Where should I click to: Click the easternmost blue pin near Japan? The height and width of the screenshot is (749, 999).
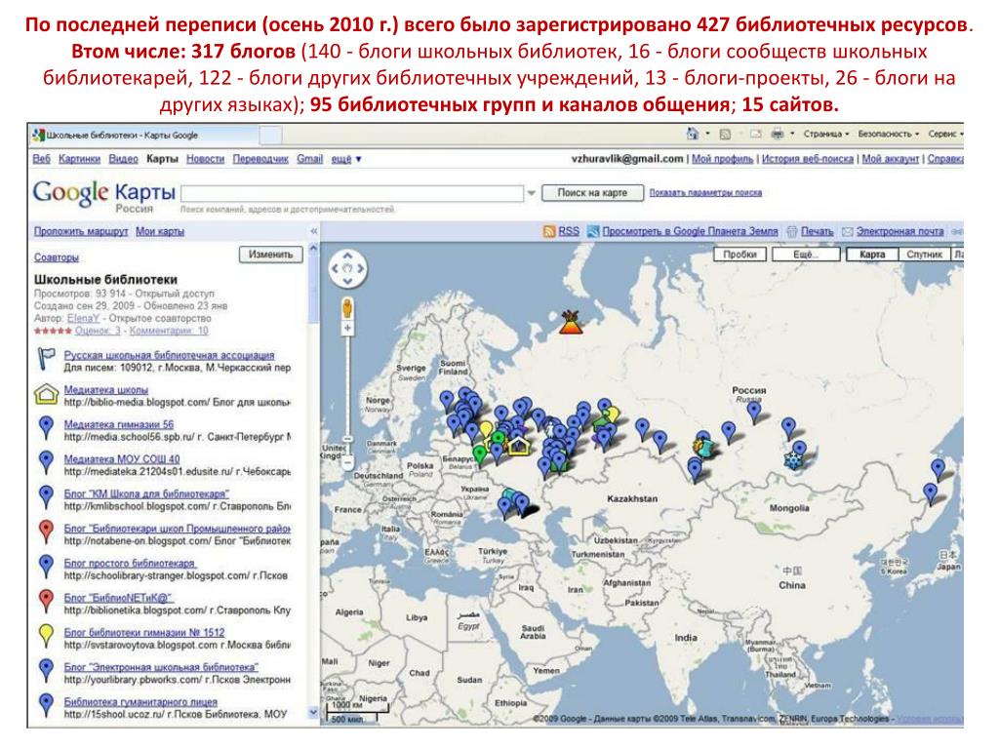click(938, 470)
